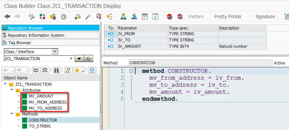
Task: Clear the object name with x
Action: [x=71, y=59]
